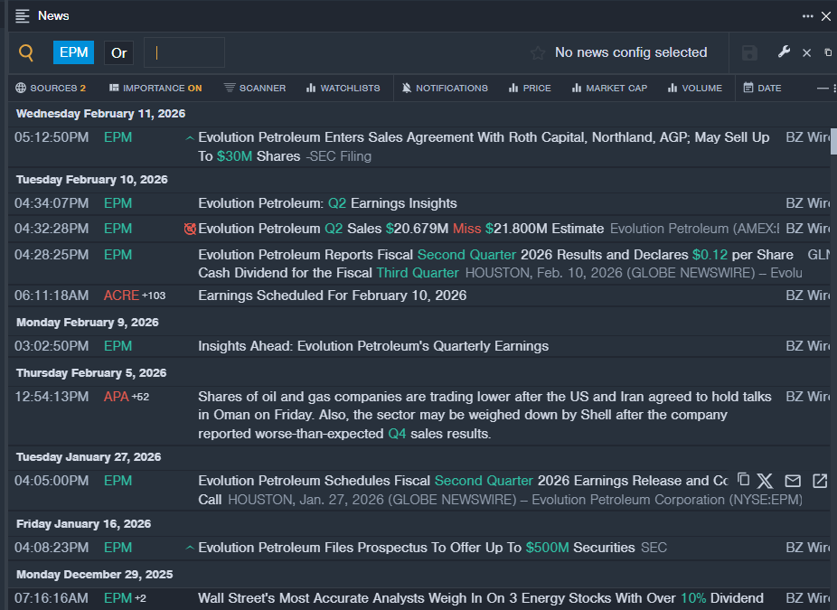Select the Watchlists filter tab
The width and height of the screenshot is (837, 610).
click(x=343, y=88)
